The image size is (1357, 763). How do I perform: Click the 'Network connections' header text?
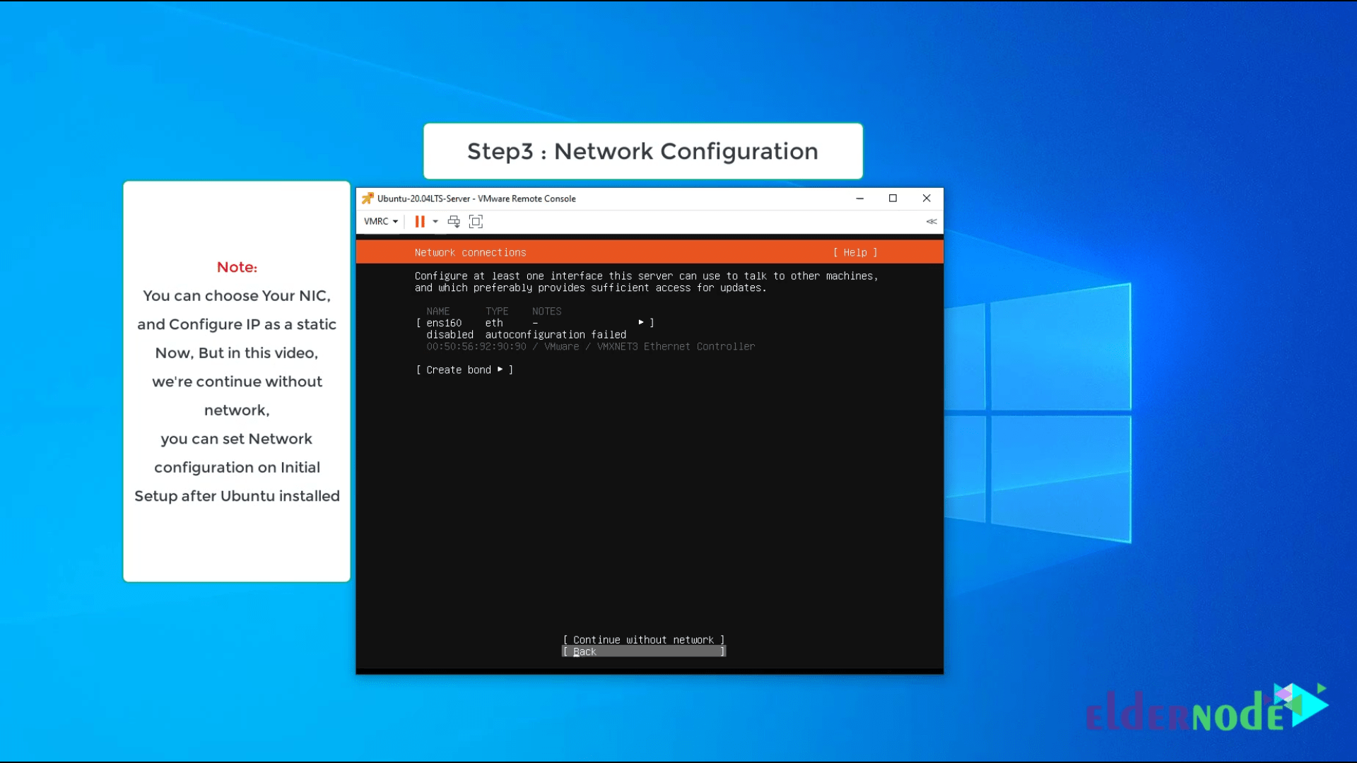[x=470, y=252]
